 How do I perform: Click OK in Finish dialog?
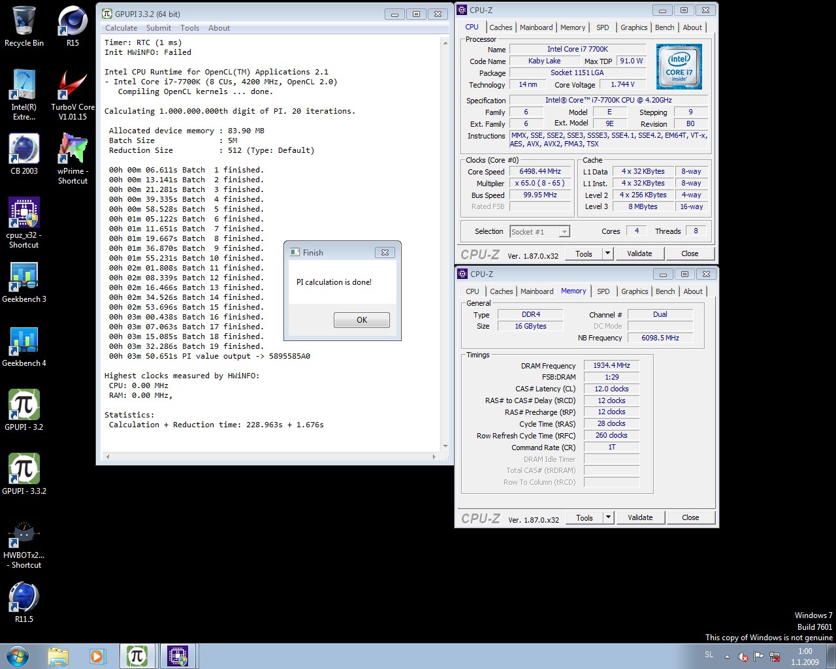362,320
